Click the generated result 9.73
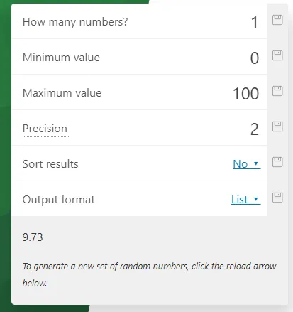 tap(33, 237)
